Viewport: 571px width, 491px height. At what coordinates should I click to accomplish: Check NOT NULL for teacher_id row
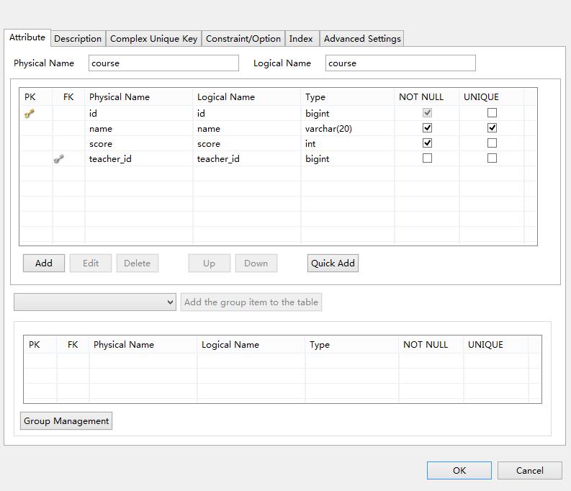pos(427,158)
